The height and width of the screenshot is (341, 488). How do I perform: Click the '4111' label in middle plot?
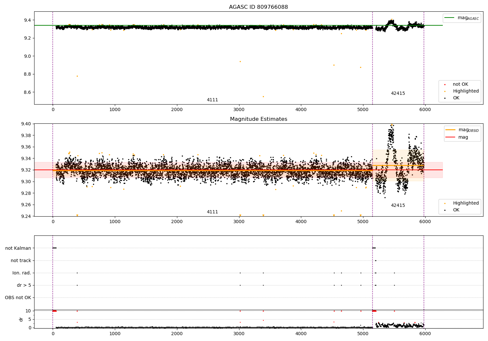(x=212, y=212)
